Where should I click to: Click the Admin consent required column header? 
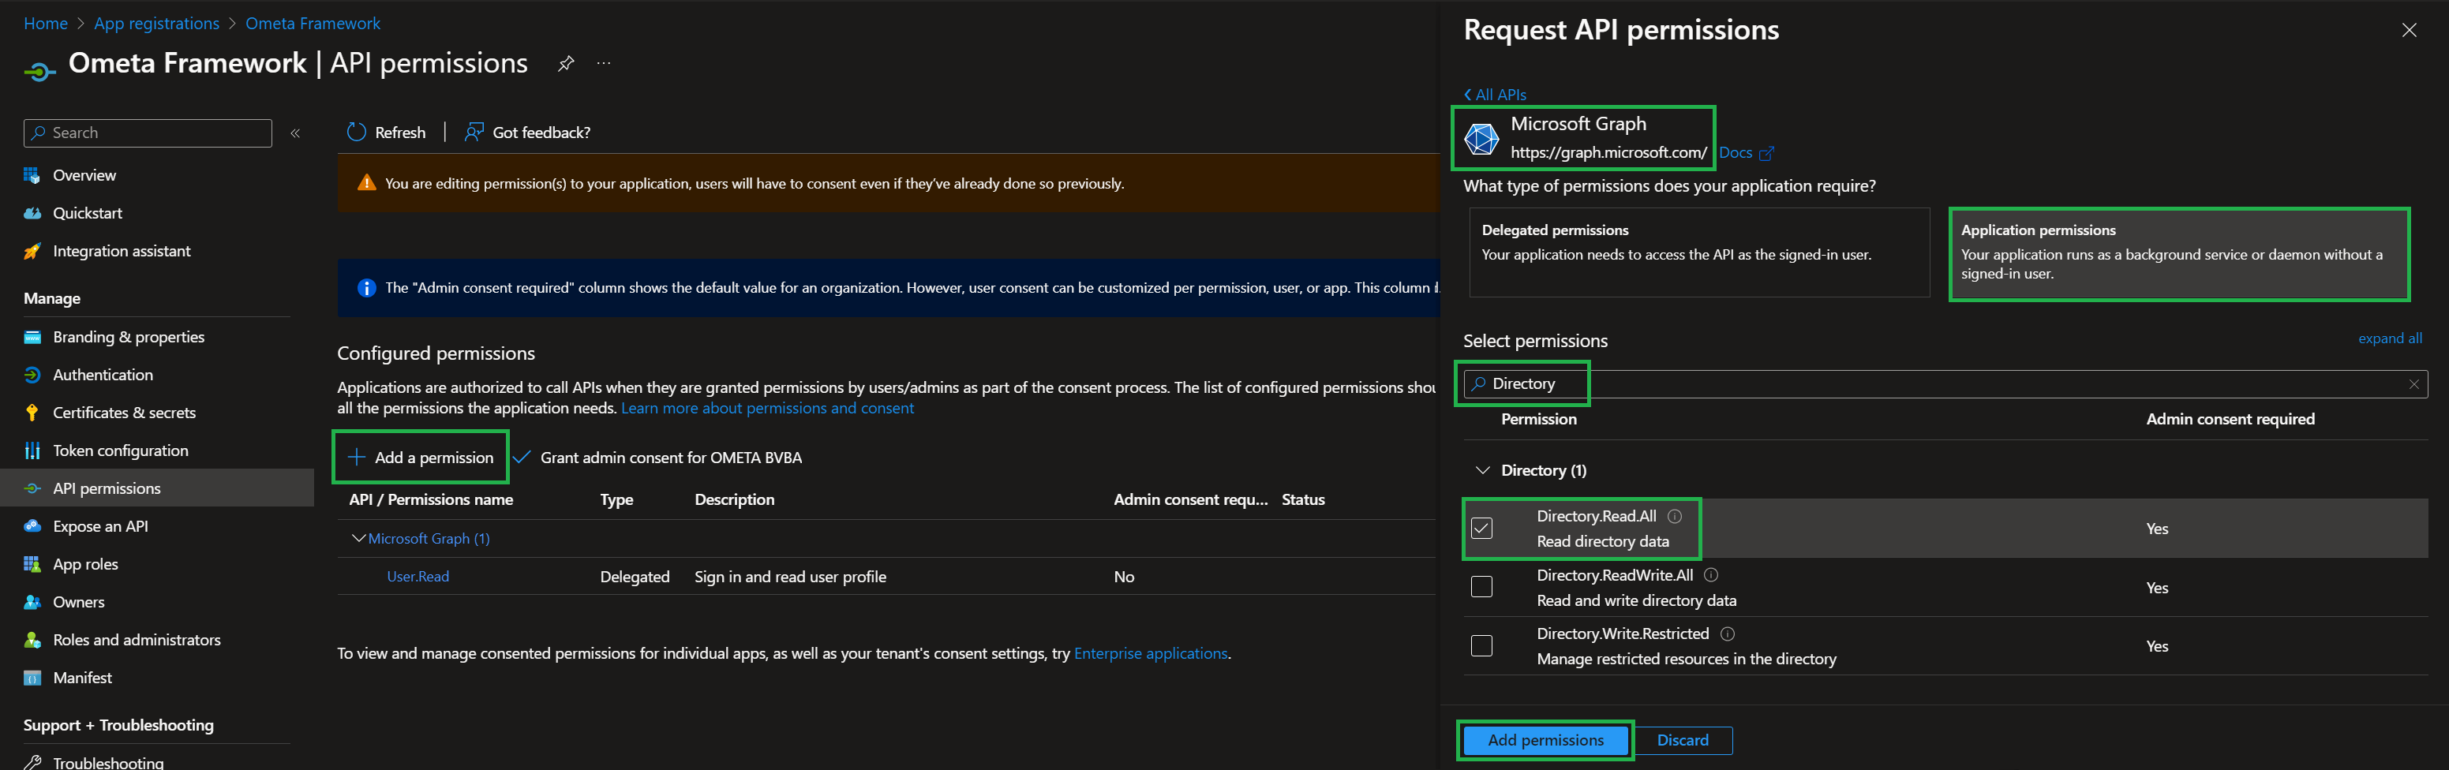click(2230, 419)
